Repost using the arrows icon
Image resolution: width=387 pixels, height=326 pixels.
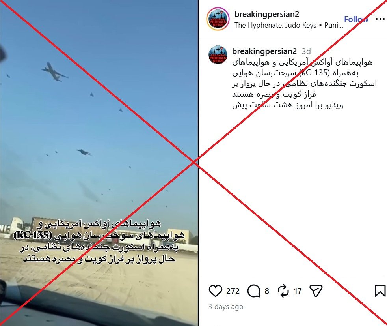click(x=283, y=291)
